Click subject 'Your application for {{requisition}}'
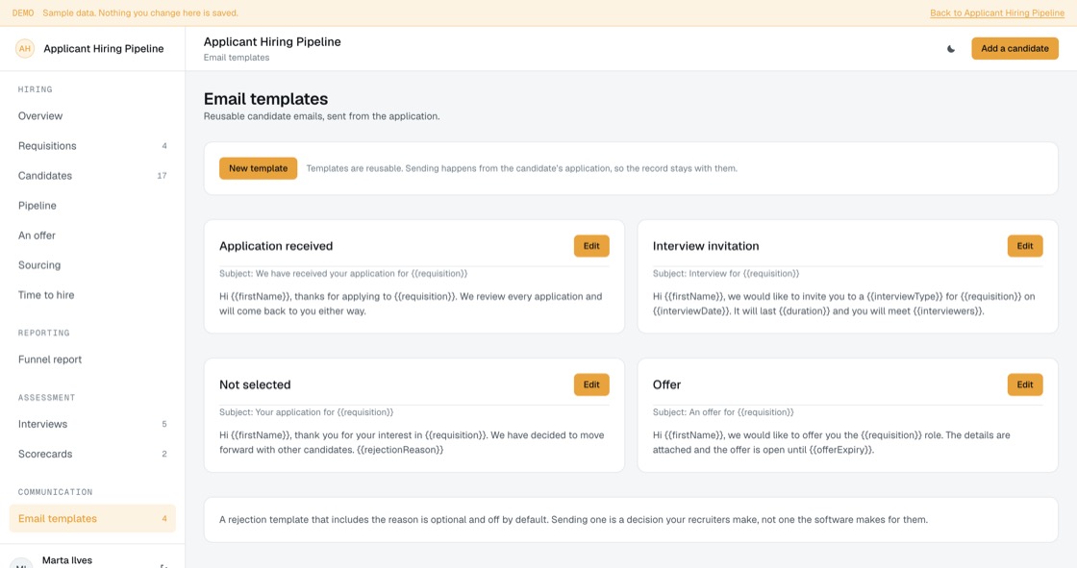This screenshot has width=1077, height=568. coord(307,412)
